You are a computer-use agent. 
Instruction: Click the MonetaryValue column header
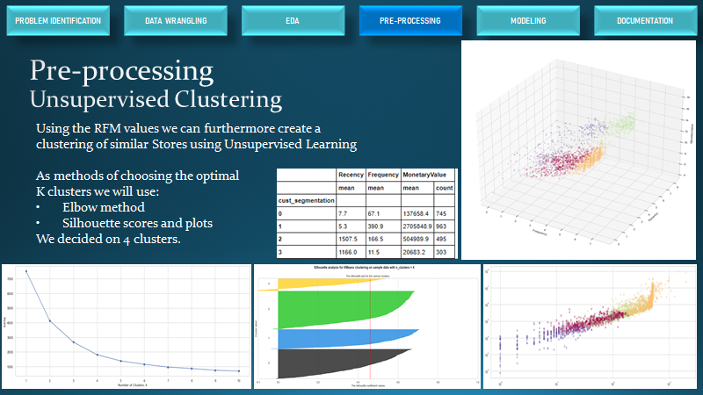pos(424,175)
